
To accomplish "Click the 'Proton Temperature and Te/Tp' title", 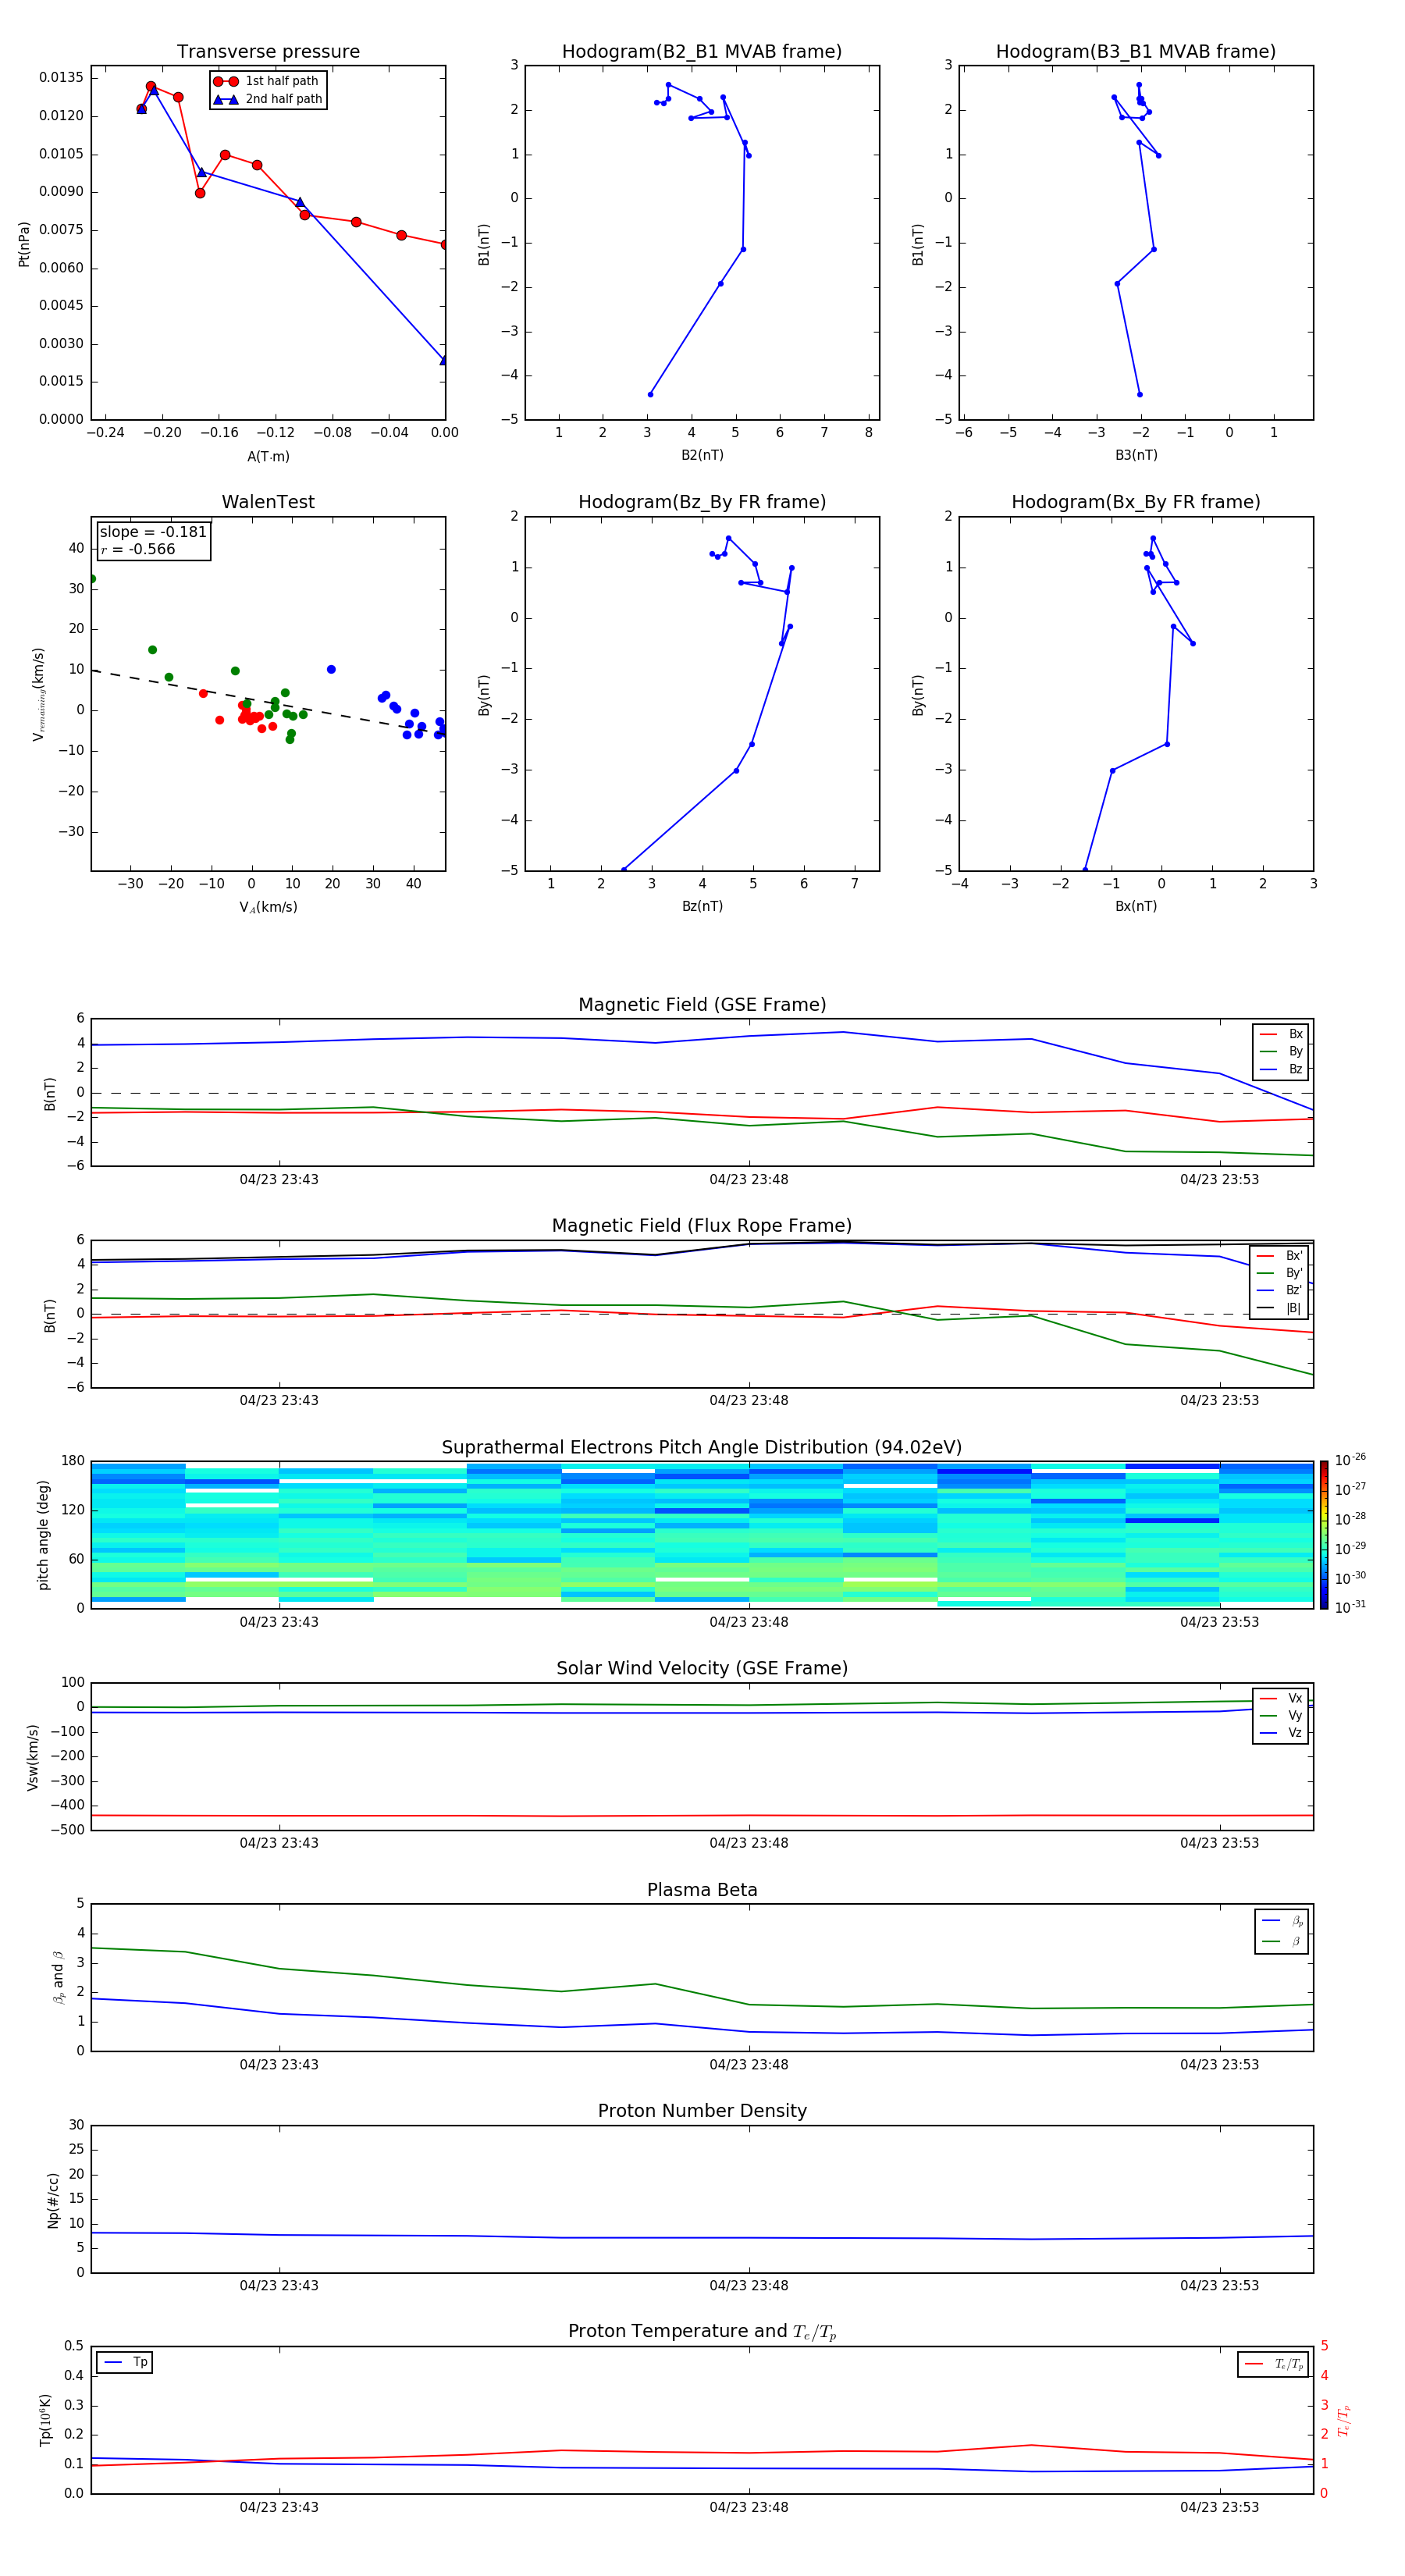I will [702, 2332].
